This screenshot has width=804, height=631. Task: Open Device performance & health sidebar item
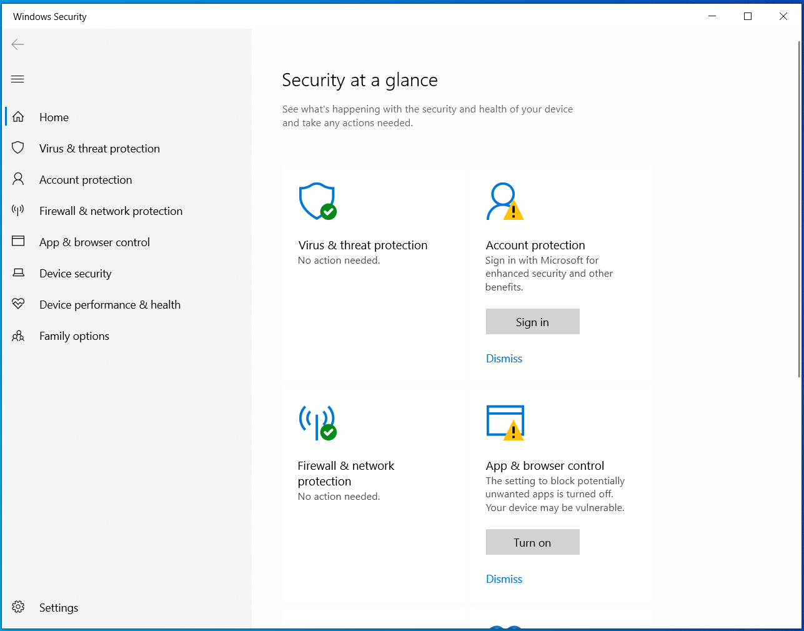(x=127, y=304)
